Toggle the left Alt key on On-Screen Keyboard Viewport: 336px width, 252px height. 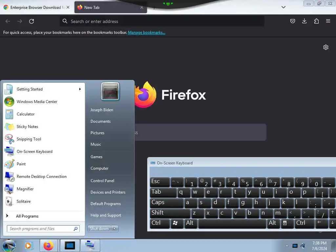point(191,223)
